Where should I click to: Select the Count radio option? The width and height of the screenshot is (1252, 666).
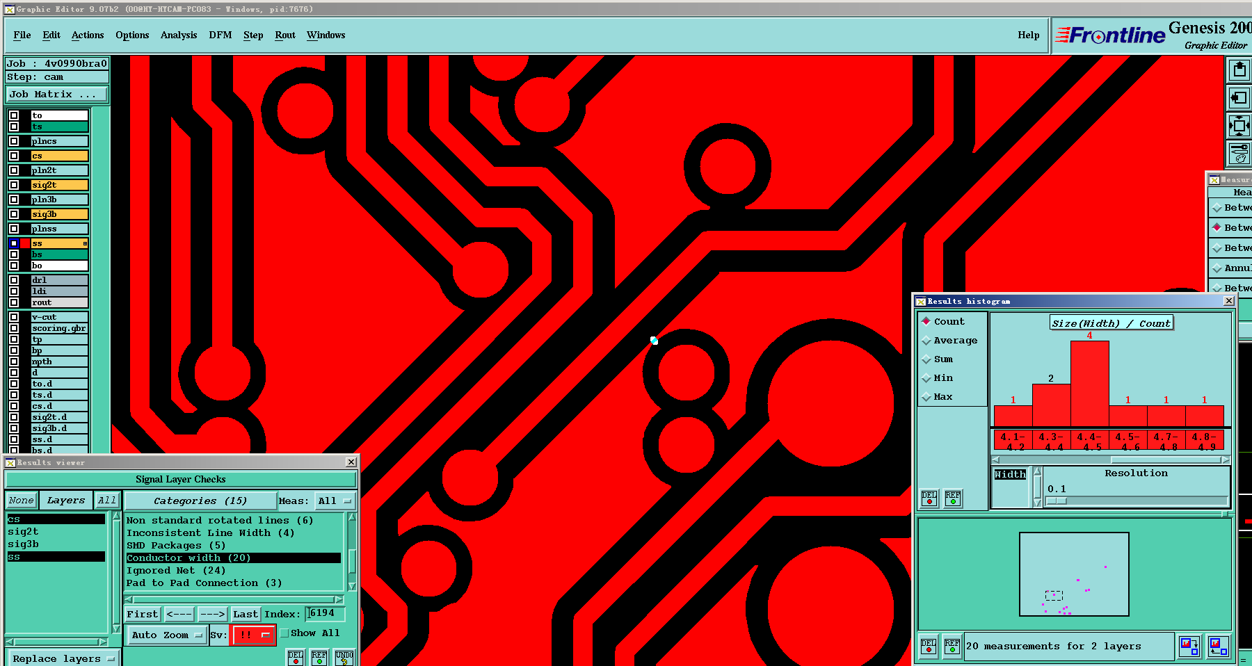[x=926, y=321]
